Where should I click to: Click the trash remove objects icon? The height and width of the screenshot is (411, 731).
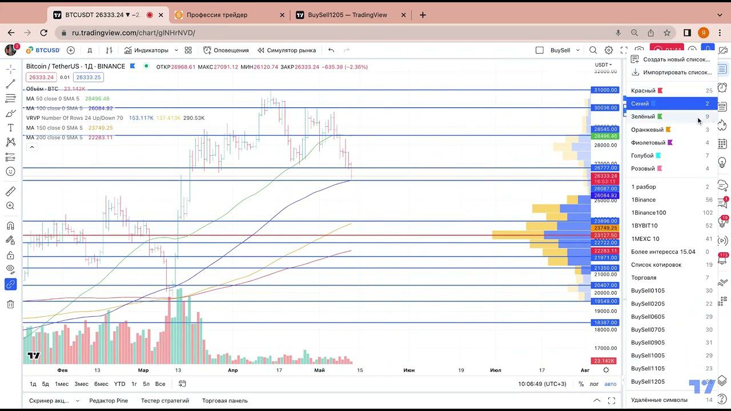10,304
